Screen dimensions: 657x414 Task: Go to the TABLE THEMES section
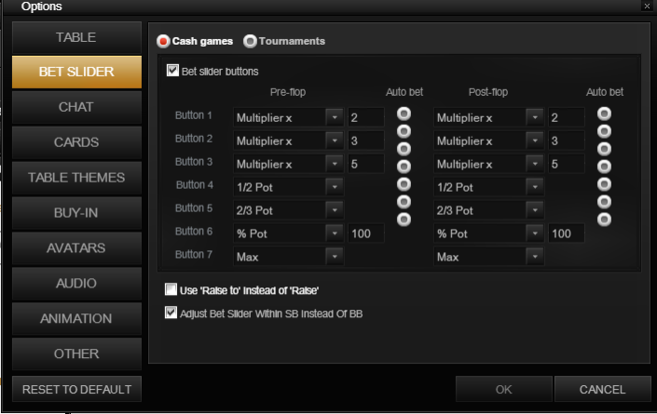[76, 178]
